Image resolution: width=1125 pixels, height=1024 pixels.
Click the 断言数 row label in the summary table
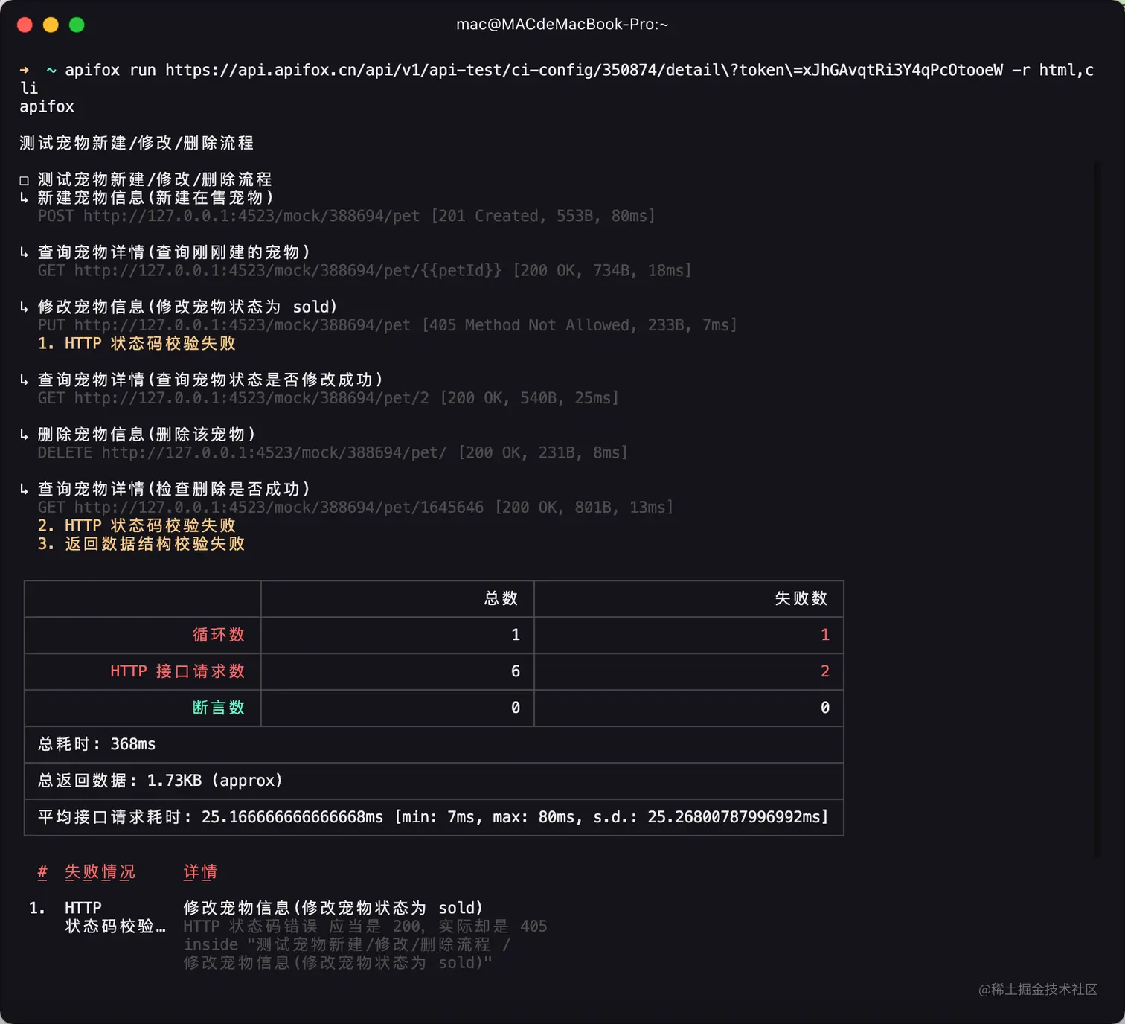point(219,708)
